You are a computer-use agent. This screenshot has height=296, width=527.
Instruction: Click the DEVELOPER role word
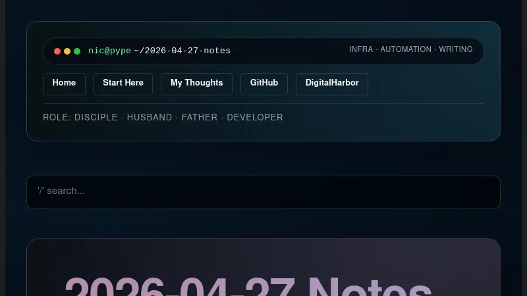(x=255, y=118)
